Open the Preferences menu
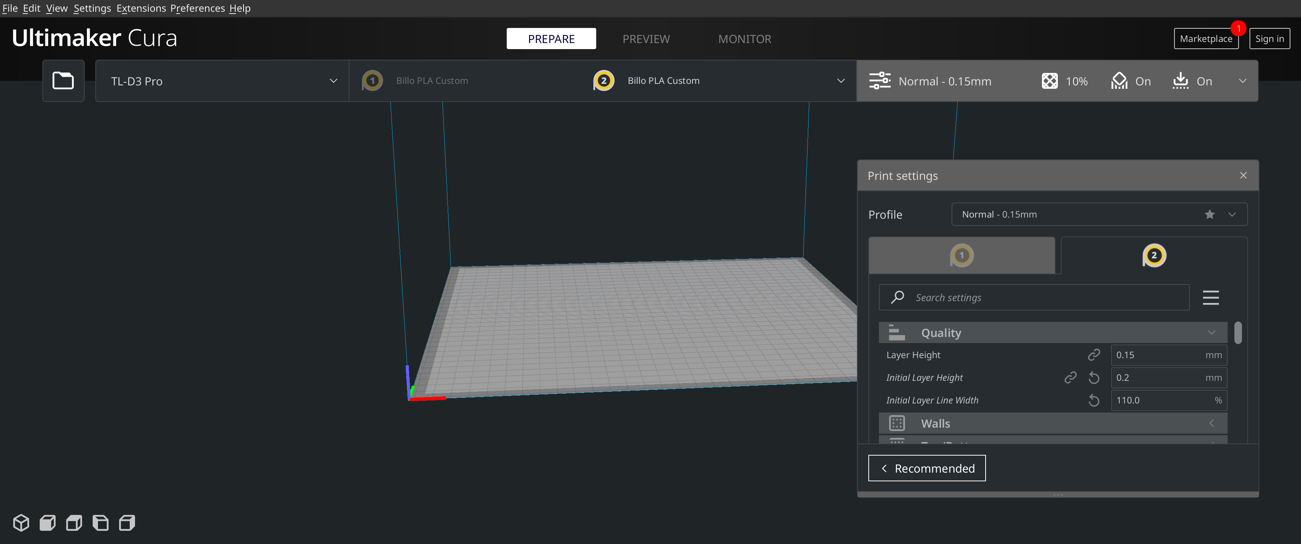 pos(197,8)
